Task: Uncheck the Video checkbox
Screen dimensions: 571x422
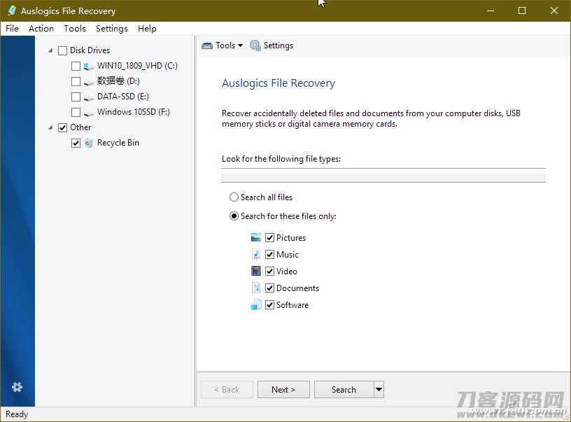Action: pyautogui.click(x=269, y=272)
